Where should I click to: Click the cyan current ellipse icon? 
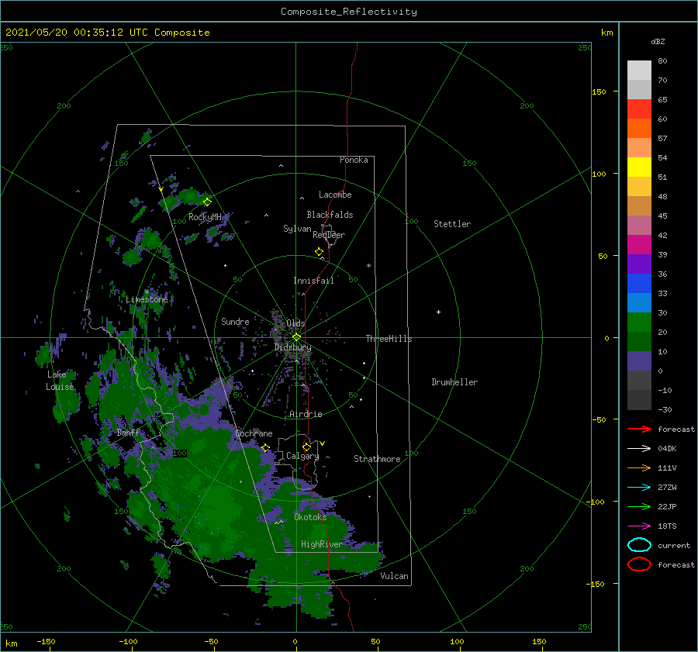[639, 545]
